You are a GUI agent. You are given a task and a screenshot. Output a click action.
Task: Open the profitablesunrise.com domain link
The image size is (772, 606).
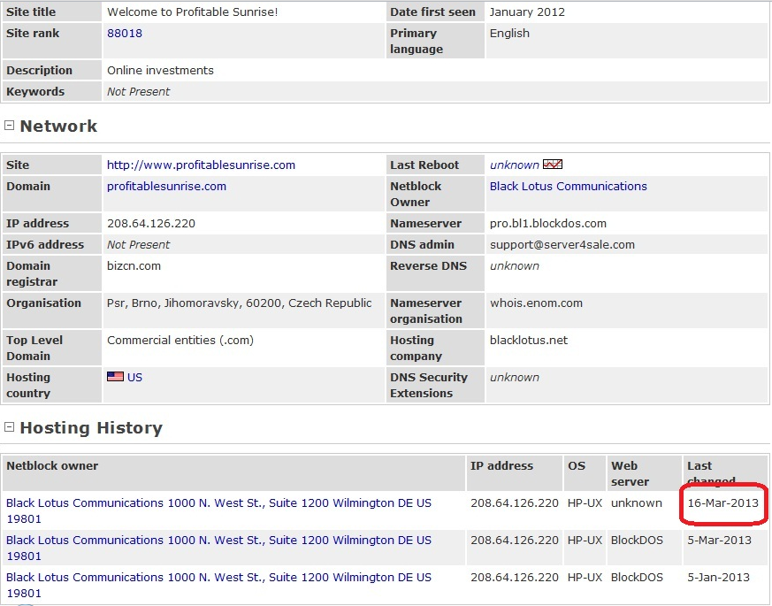[166, 187]
